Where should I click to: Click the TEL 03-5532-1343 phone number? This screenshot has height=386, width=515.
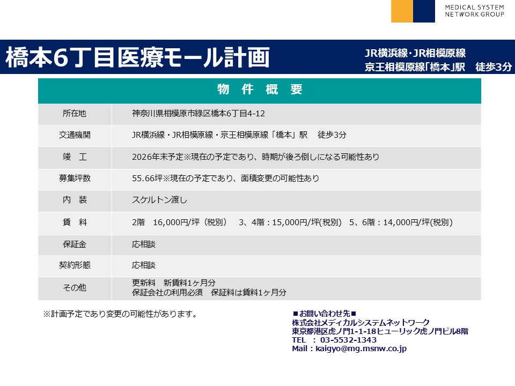tap(334, 340)
